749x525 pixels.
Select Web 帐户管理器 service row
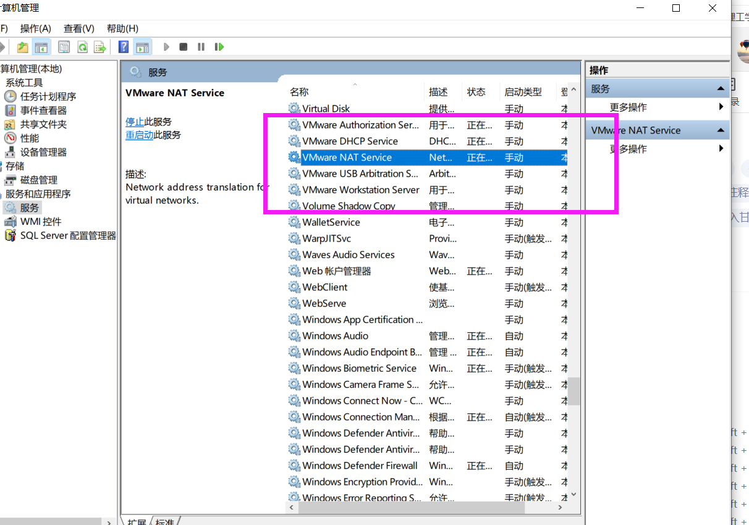click(427, 271)
